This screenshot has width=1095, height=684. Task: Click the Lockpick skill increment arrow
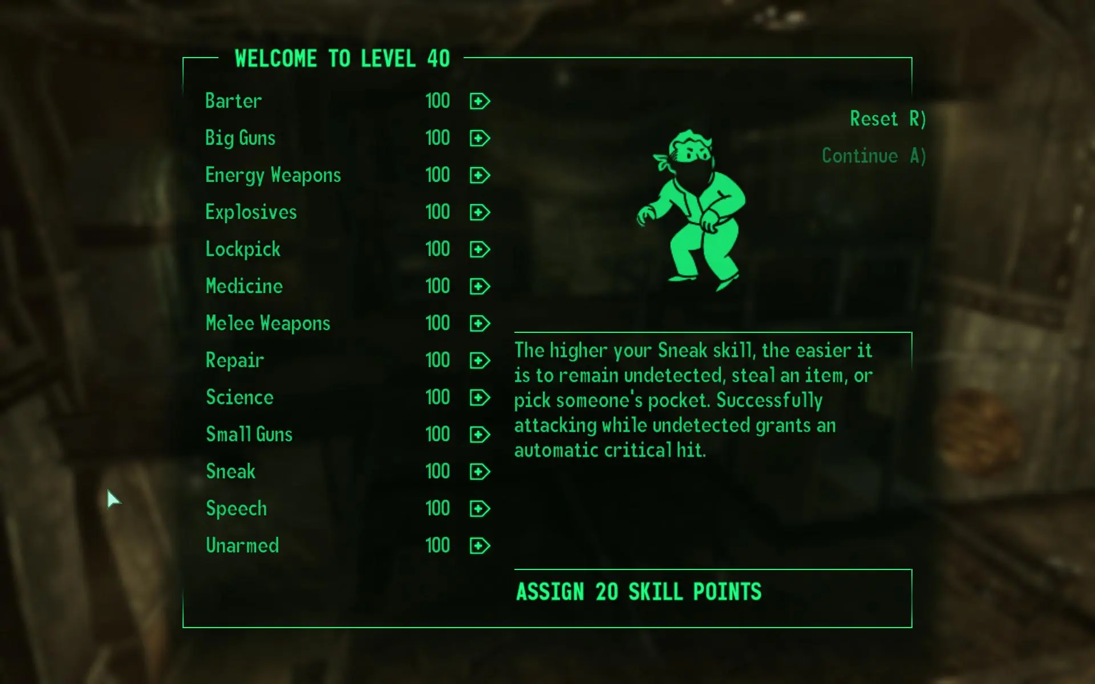click(478, 248)
